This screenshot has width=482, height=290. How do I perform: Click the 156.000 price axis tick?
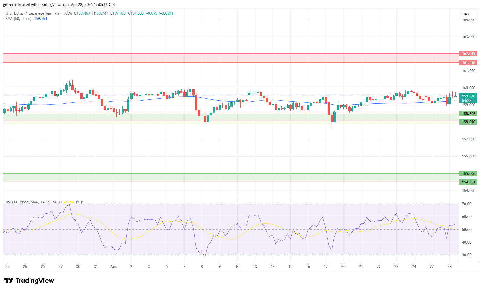(x=469, y=156)
